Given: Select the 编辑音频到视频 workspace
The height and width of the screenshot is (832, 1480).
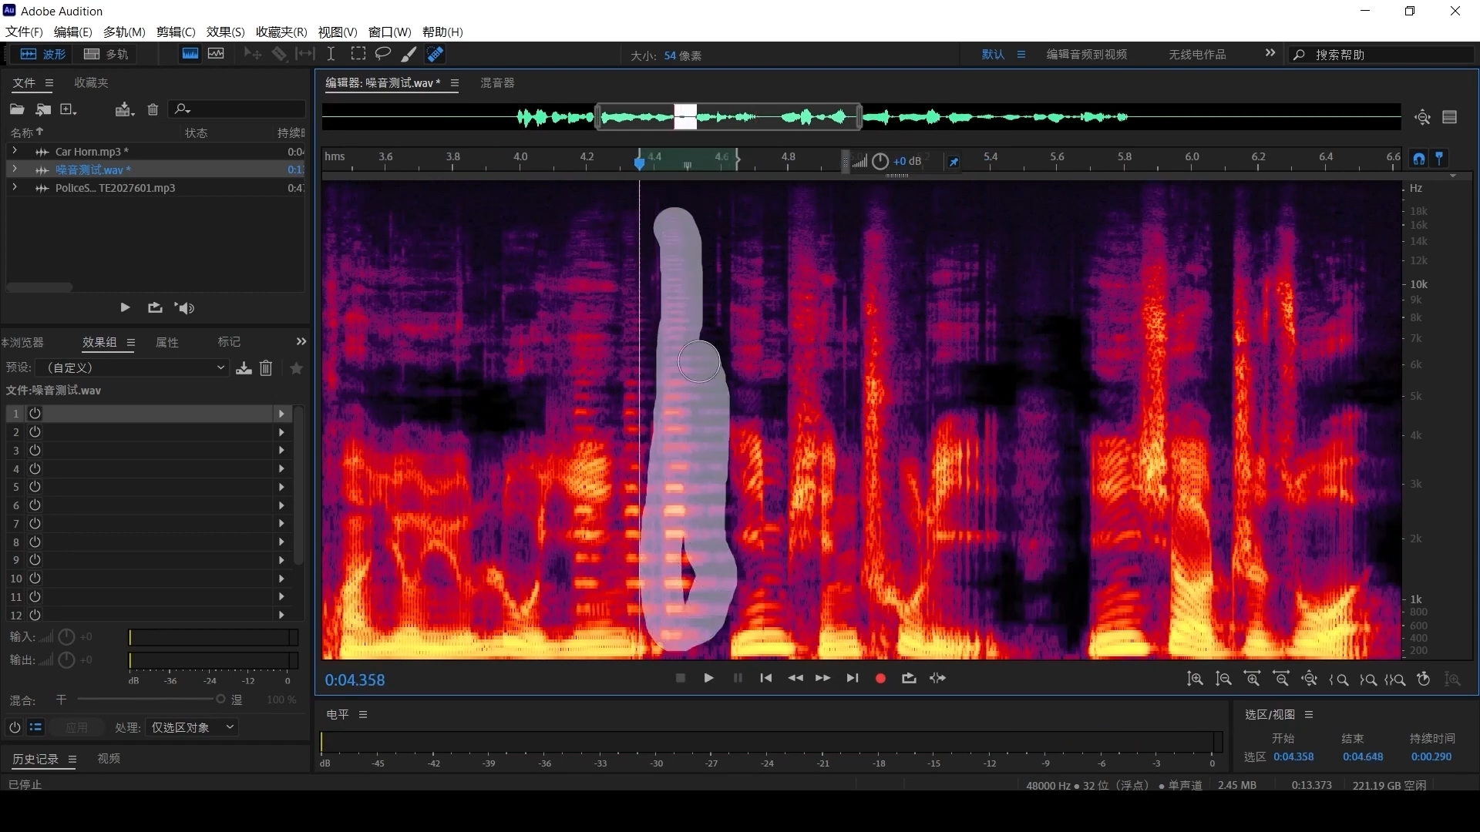Looking at the screenshot, I should click(x=1086, y=55).
